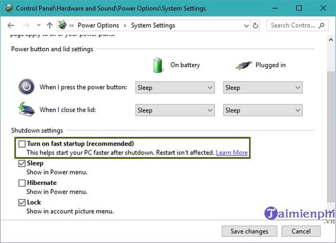
Task: Open the Power Options breadcrumb
Action: point(98,26)
